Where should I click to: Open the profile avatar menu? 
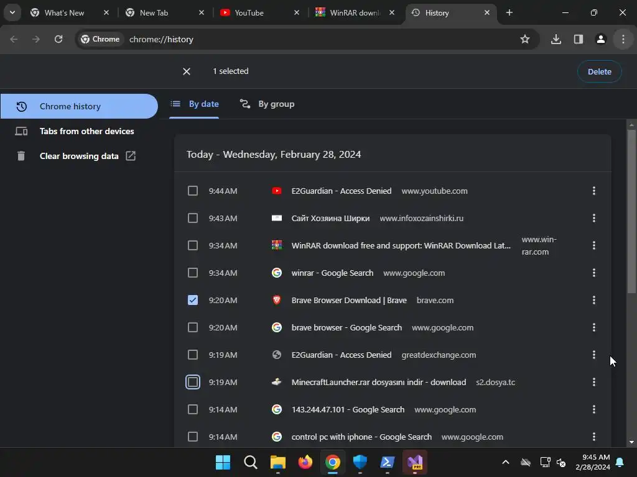(x=600, y=39)
